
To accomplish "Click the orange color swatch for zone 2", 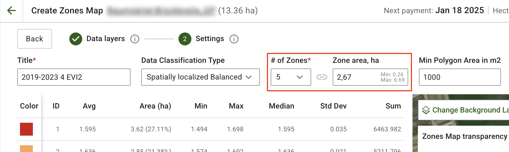I will (x=26, y=149).
